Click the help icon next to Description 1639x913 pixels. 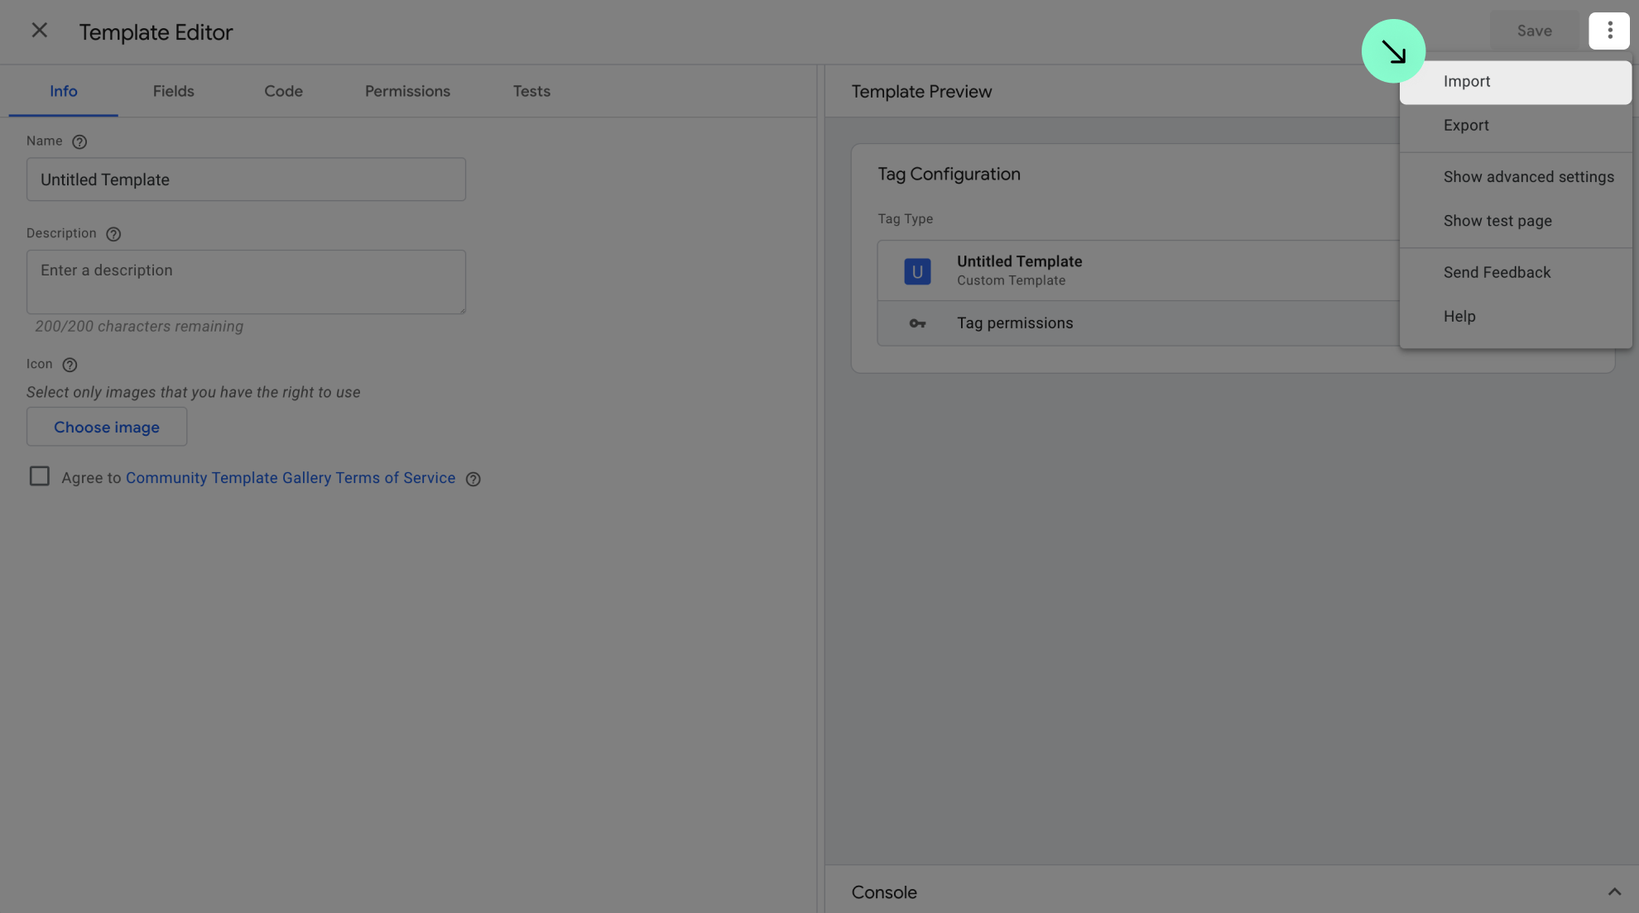click(113, 234)
